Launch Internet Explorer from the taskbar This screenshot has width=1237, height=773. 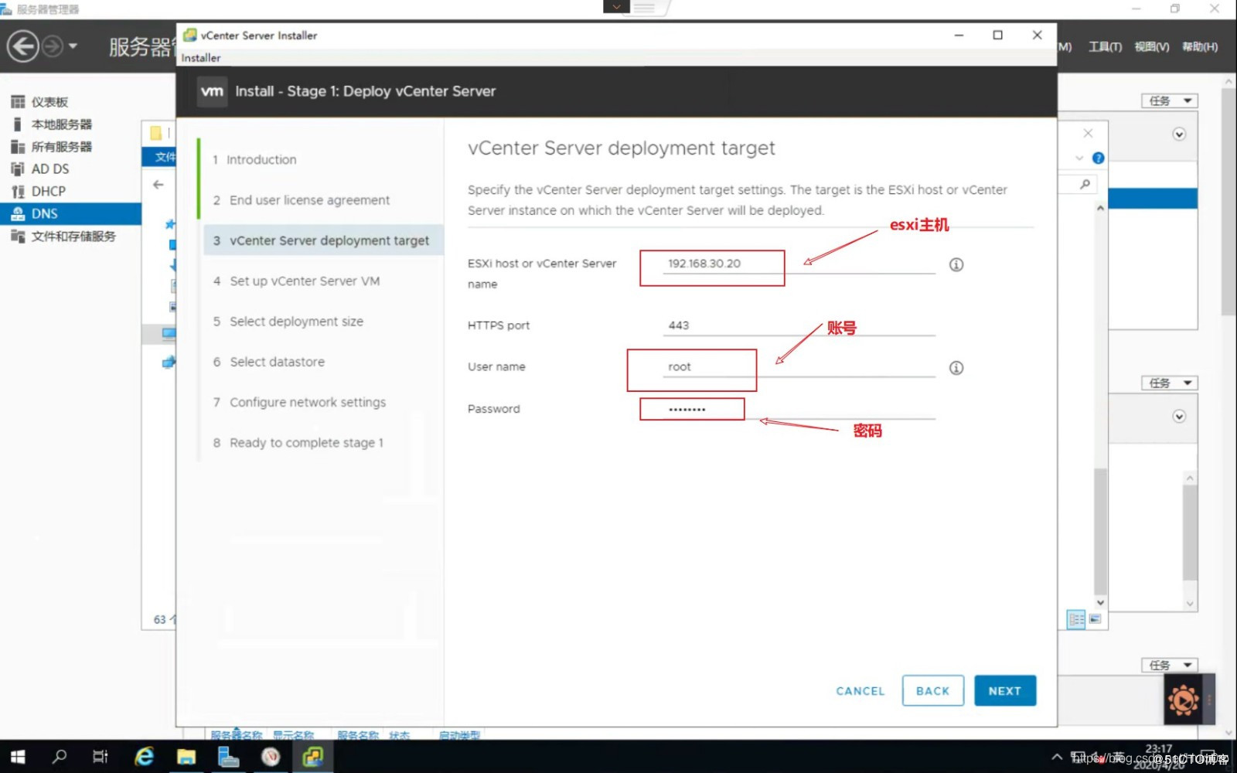pyautogui.click(x=144, y=757)
